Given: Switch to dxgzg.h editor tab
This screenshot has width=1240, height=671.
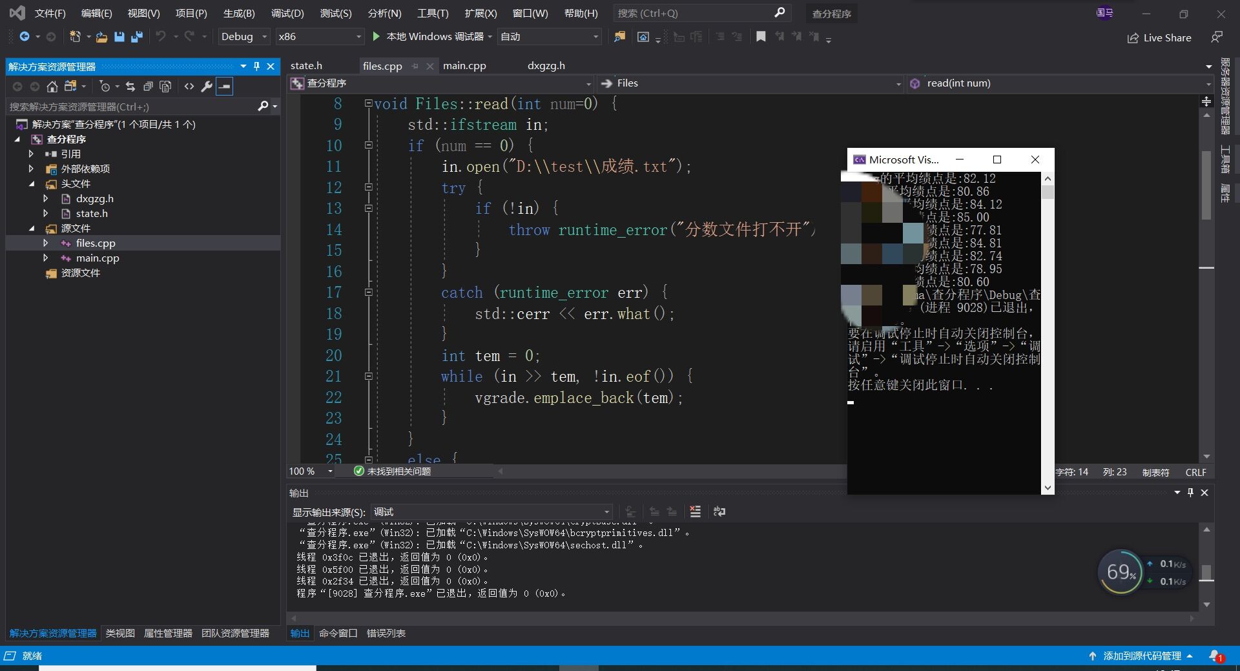Looking at the screenshot, I should pos(546,66).
